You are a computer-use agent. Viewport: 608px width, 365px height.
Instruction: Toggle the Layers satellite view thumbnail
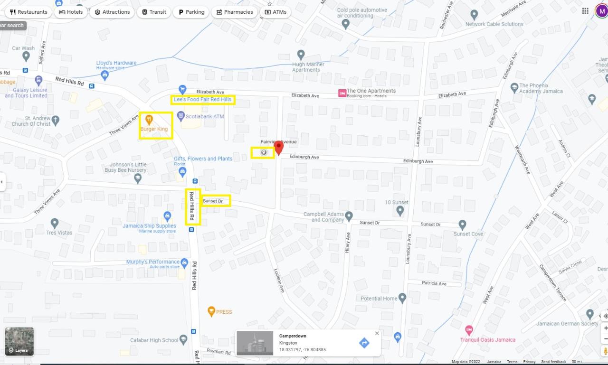(19, 342)
